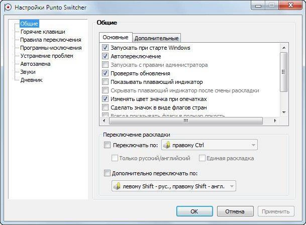Screen dimensions: 306x225
Task: Uncheck Изменять цвет значка при опечатках
Action: [105, 99]
